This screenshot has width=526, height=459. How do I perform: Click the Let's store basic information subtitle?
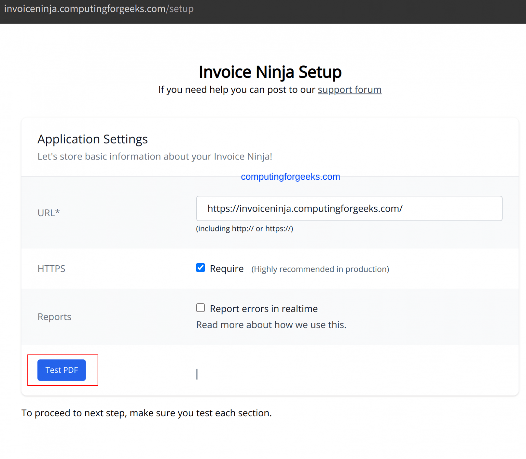(155, 156)
